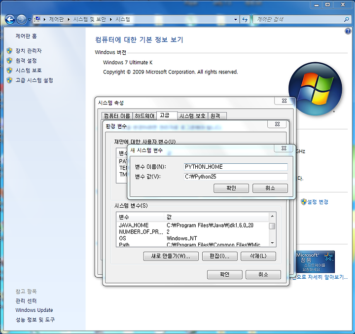Select the OS variable row
The height and width of the screenshot is (334, 355).
point(193,238)
